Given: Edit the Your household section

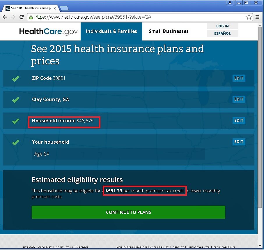Looking at the screenshot, I should pos(239,142).
